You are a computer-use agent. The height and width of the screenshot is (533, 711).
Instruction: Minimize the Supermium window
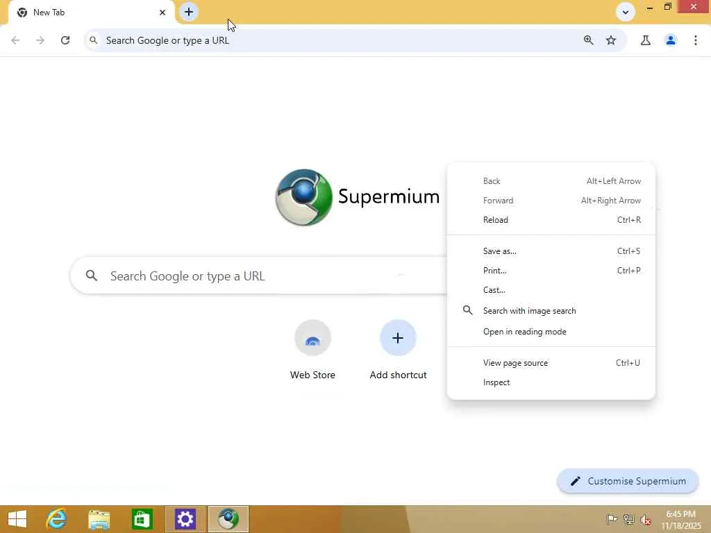(650, 7)
